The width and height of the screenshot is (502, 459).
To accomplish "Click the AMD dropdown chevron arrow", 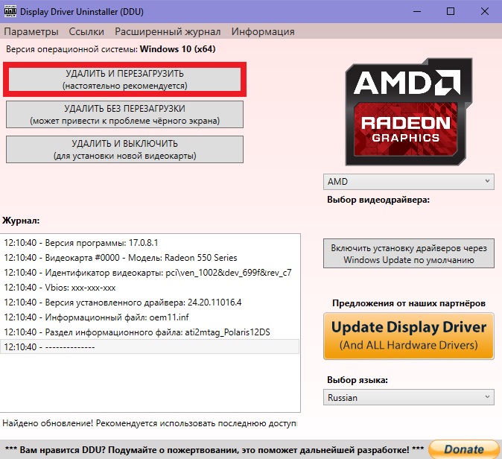I will click(487, 181).
